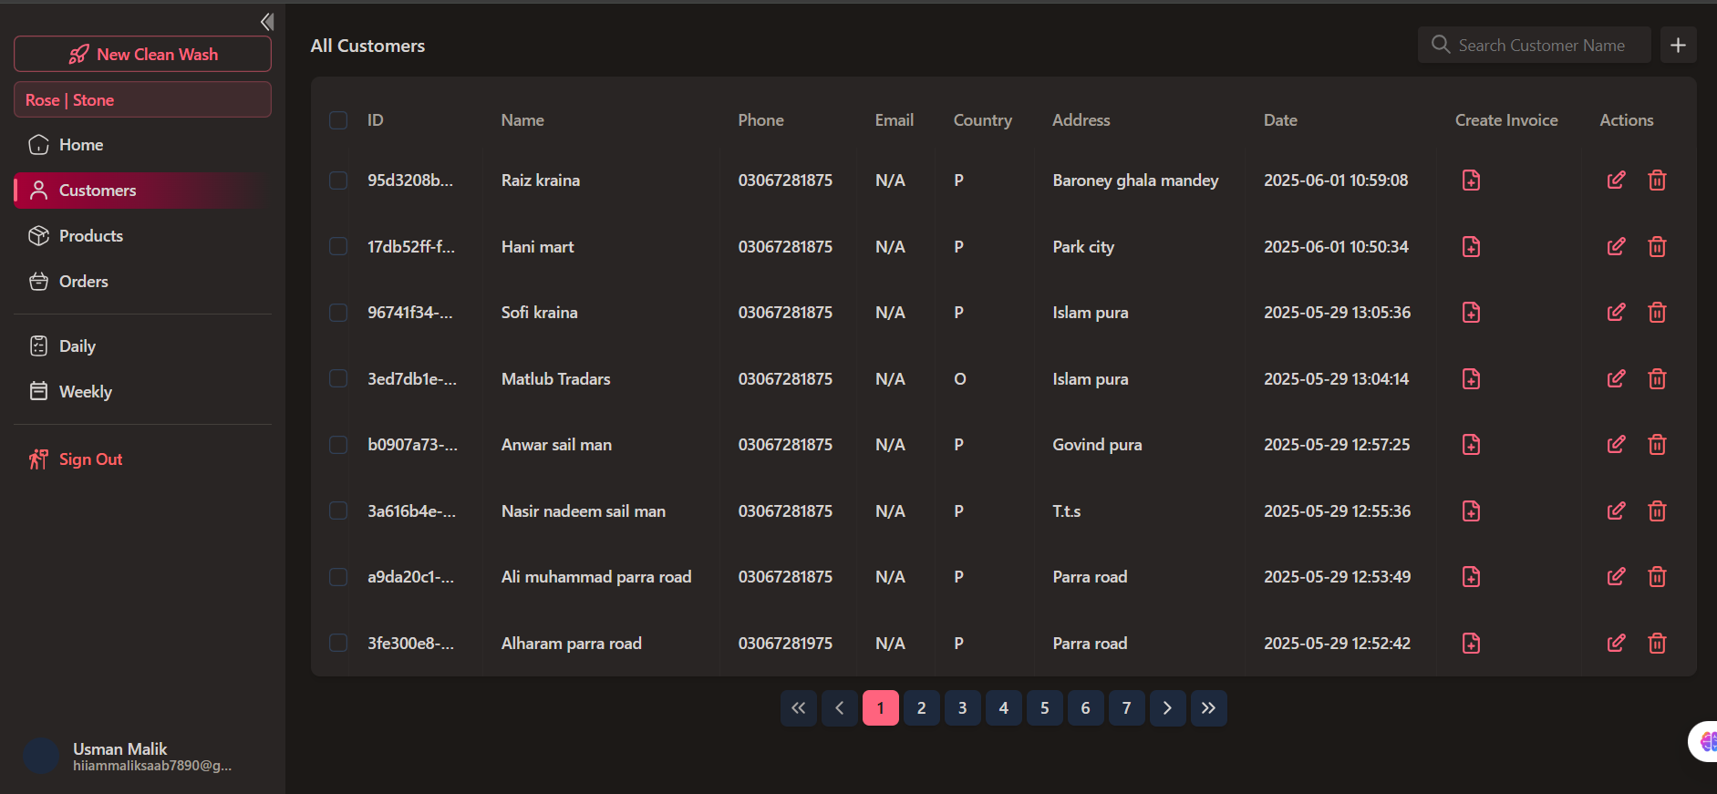Edit the Matlub Tradars customer

pyautogui.click(x=1616, y=379)
